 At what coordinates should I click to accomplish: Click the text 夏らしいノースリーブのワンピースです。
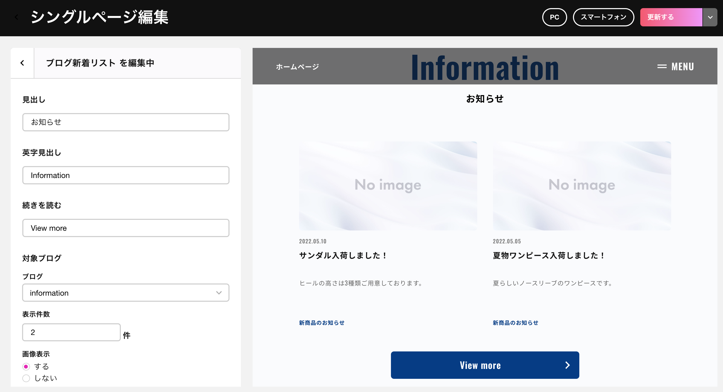tap(553, 283)
